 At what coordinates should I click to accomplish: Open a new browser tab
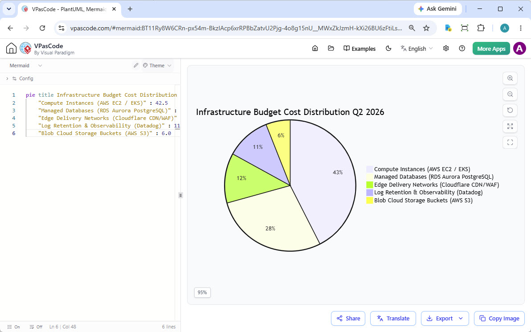tap(130, 9)
